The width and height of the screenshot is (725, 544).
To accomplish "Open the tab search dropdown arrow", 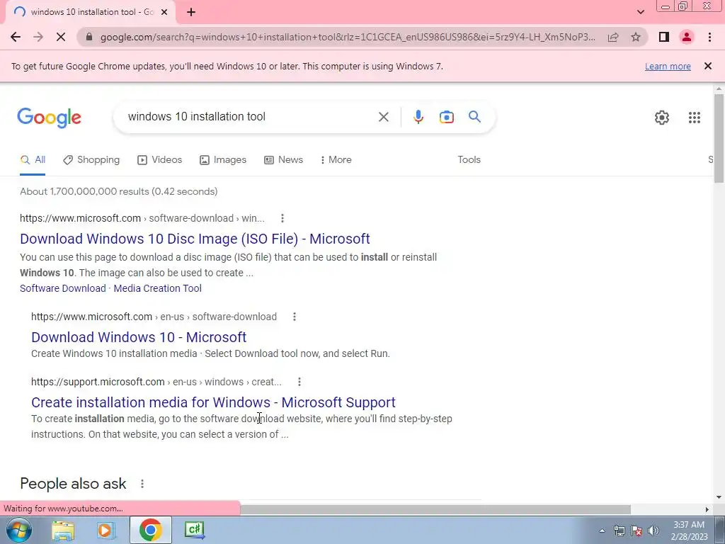I will pyautogui.click(x=640, y=12).
